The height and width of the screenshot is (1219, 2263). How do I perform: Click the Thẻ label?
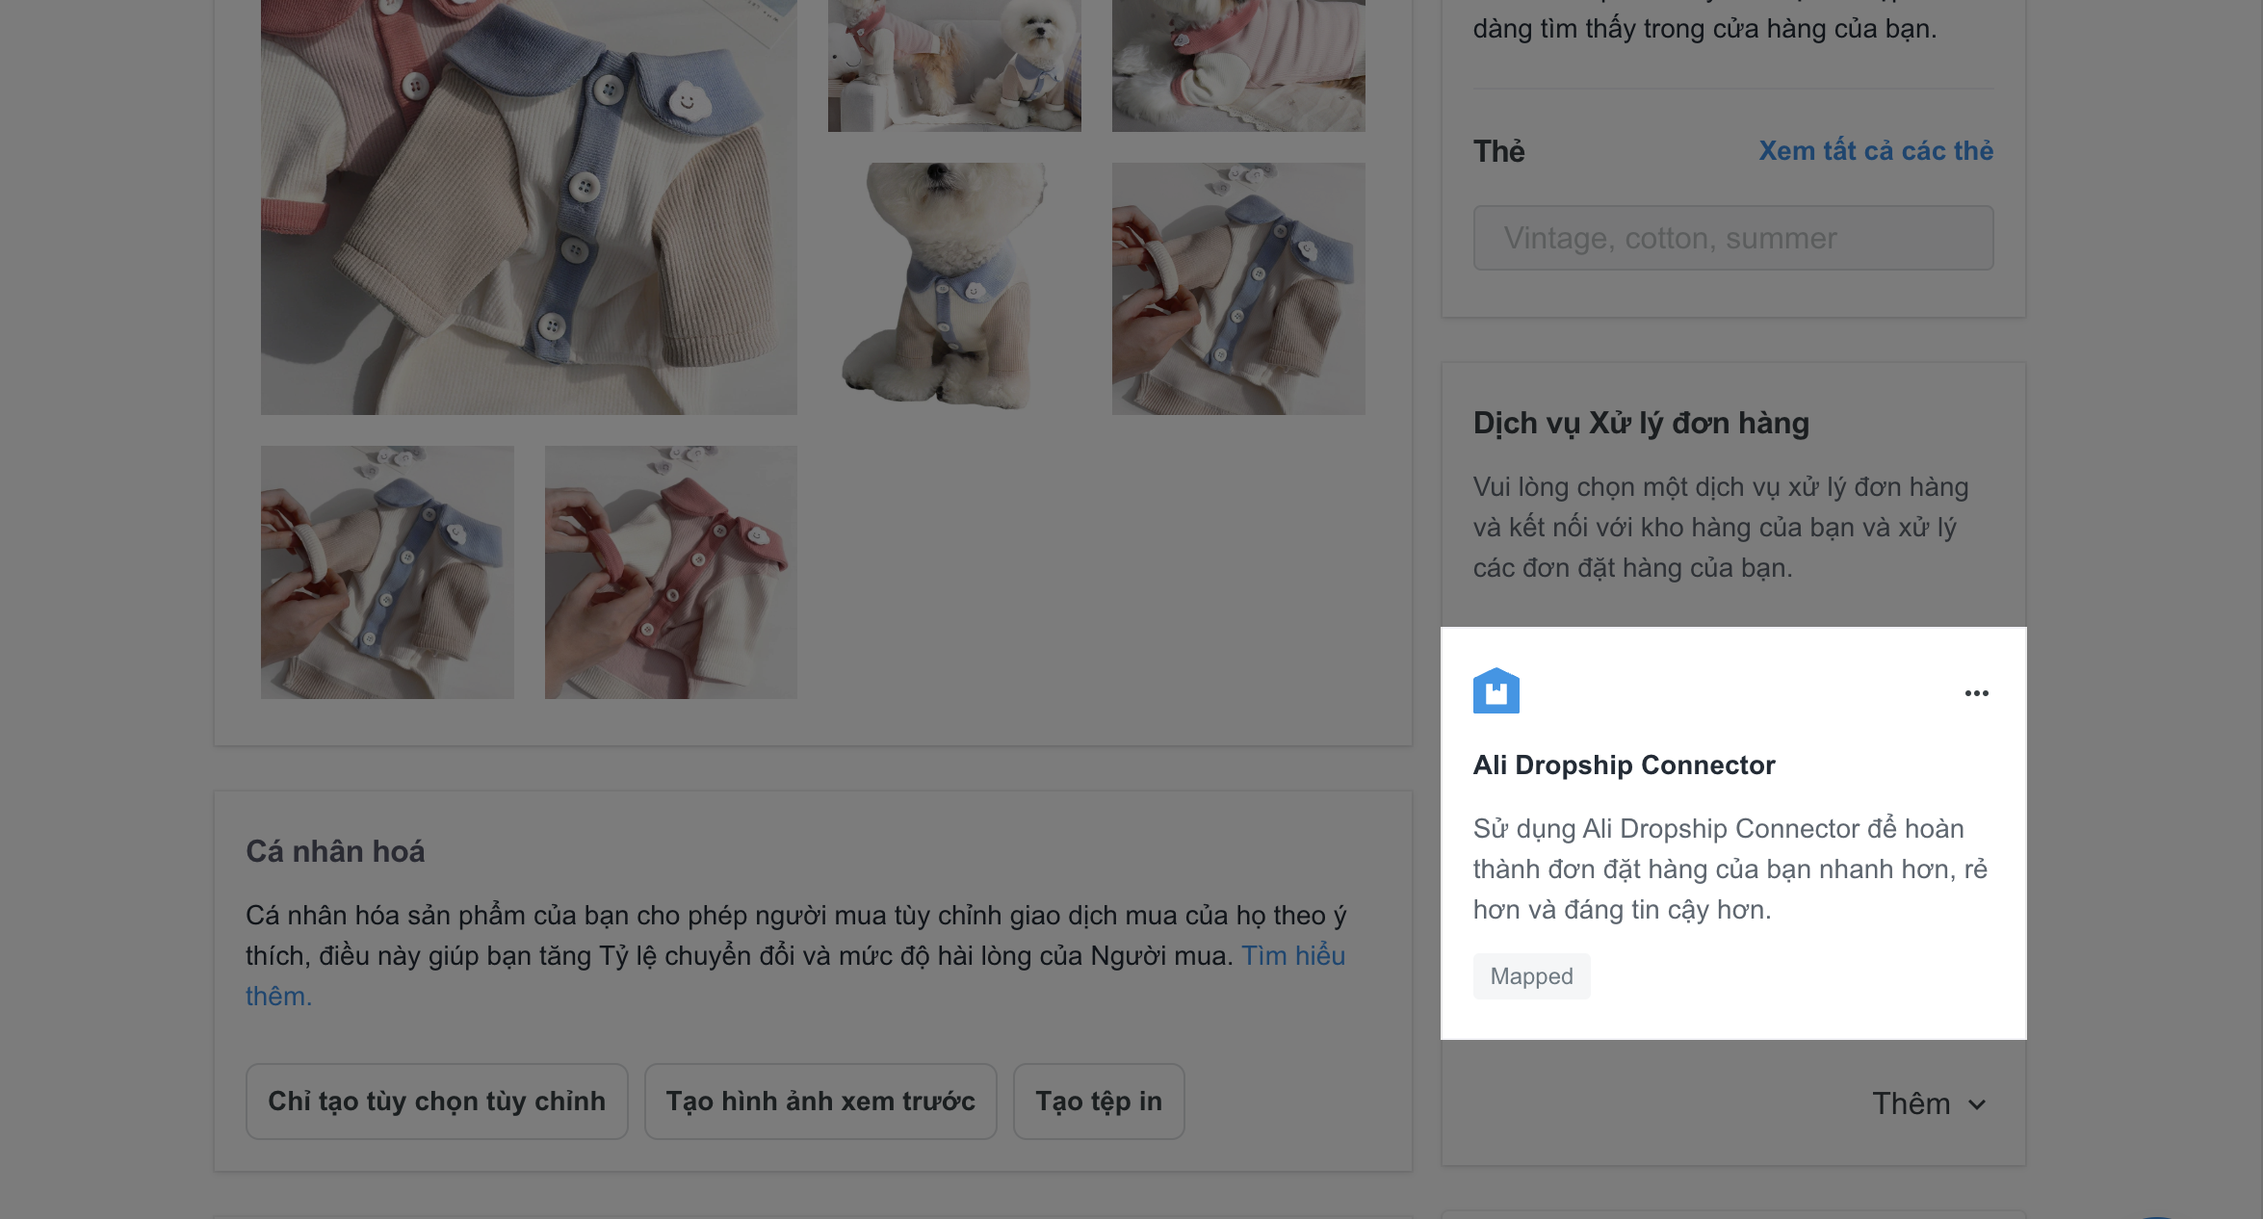1498,151
